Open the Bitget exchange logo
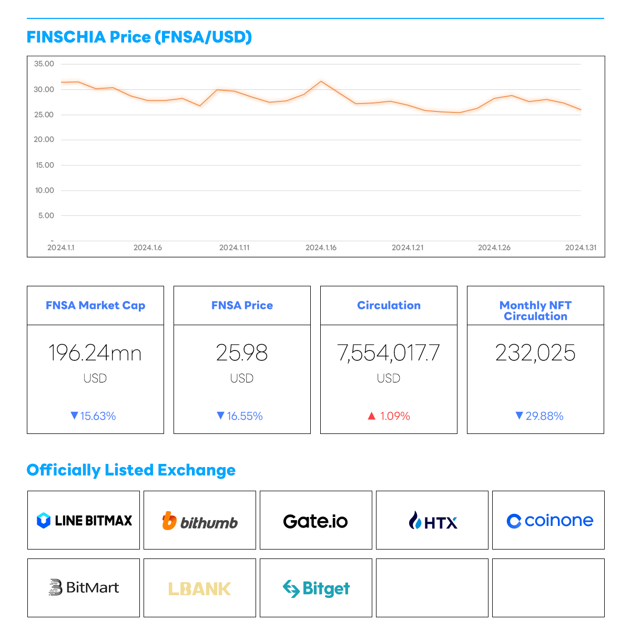Screen dimensions: 631x642 (x=316, y=588)
